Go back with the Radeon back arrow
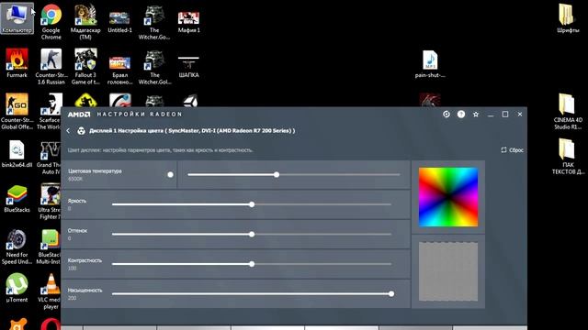Viewport: 588px width, 330px height. click(68, 130)
